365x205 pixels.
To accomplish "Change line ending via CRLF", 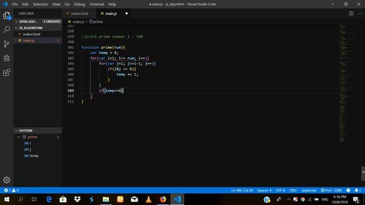I will (x=293, y=190).
